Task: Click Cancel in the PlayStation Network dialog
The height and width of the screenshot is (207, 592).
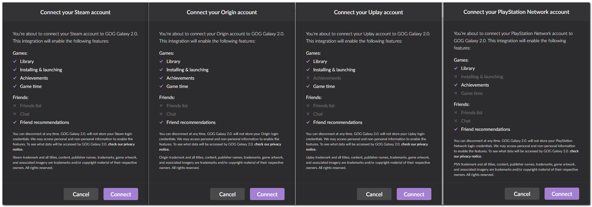Action: coord(522,194)
